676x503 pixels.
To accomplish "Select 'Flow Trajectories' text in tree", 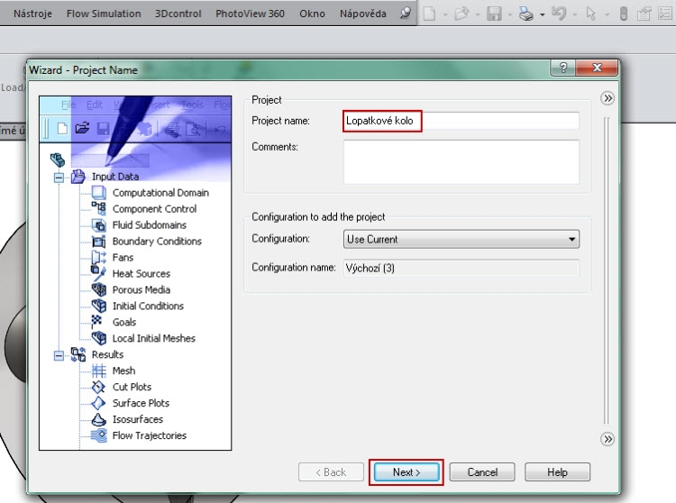I will tap(149, 435).
